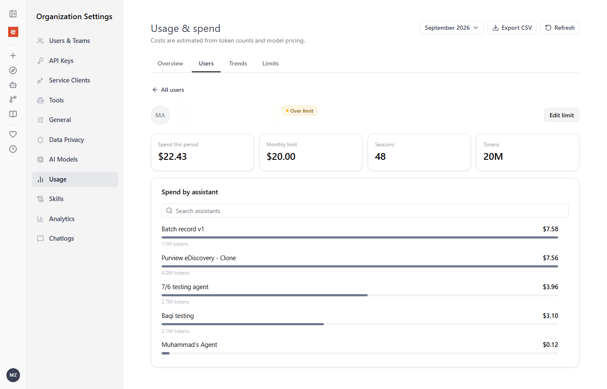Open the MZ profile avatar
Image resolution: width=607 pixels, height=389 pixels.
pyautogui.click(x=13, y=375)
